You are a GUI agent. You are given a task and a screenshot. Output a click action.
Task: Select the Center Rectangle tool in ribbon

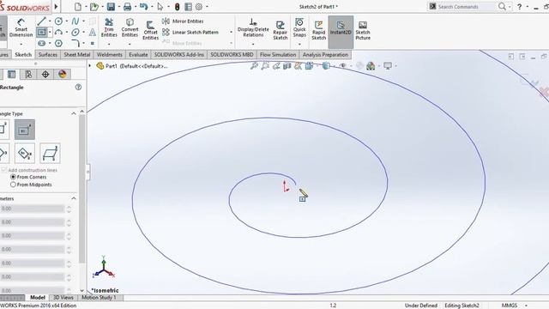(x=42, y=33)
